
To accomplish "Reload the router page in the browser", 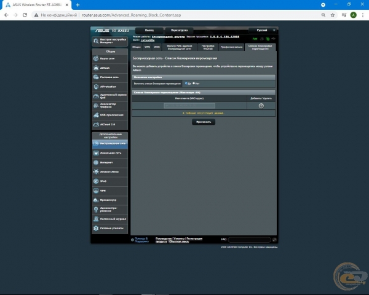I will [25, 15].
